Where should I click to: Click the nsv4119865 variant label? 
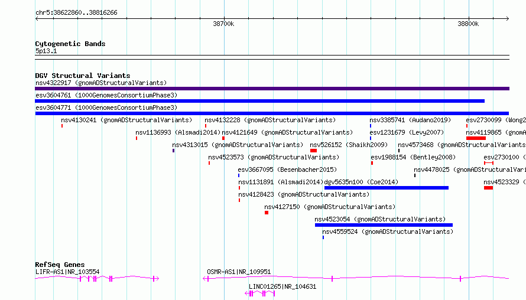tap(496, 132)
